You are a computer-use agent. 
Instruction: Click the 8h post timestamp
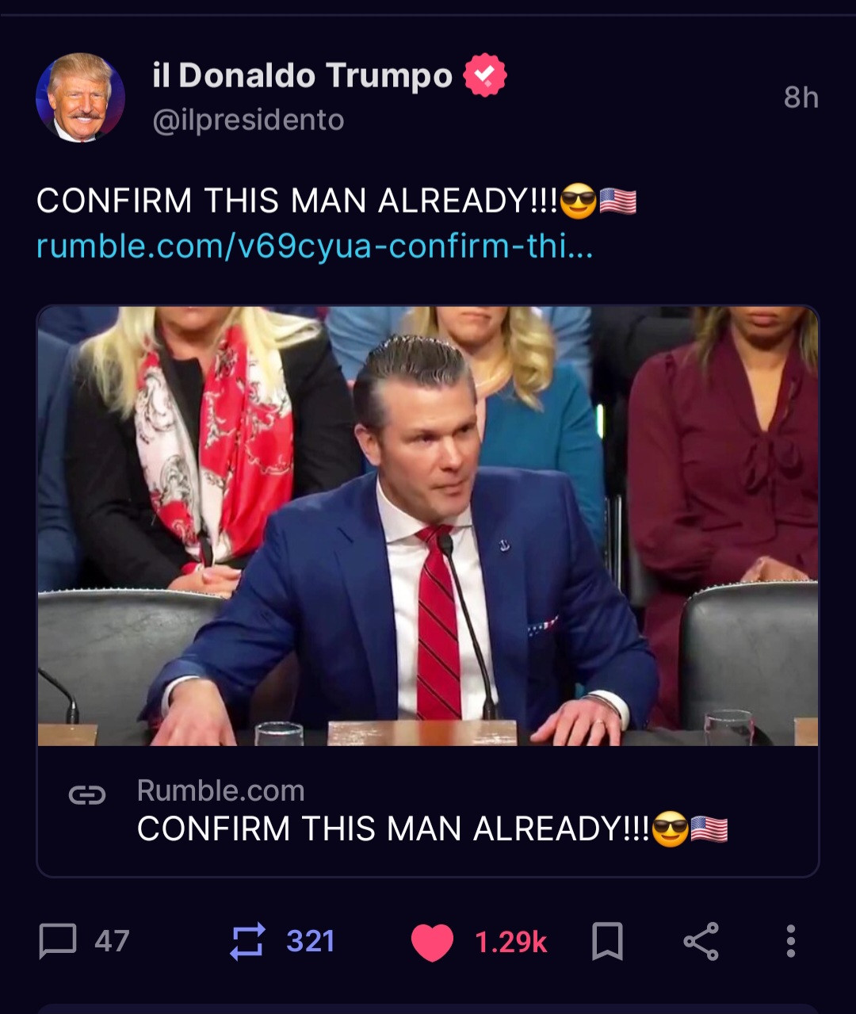[801, 98]
